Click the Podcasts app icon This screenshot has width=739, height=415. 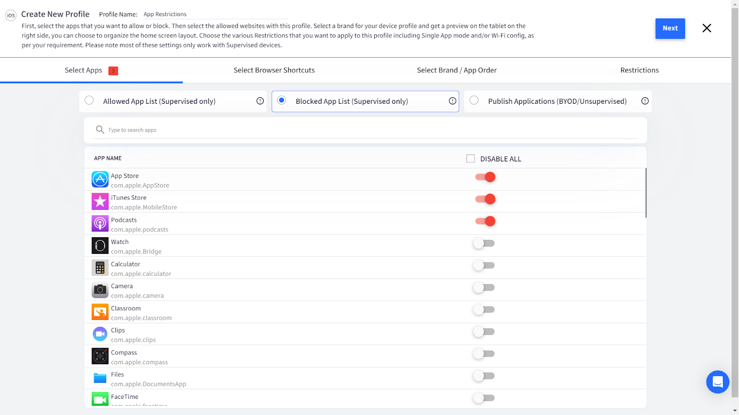click(x=100, y=224)
